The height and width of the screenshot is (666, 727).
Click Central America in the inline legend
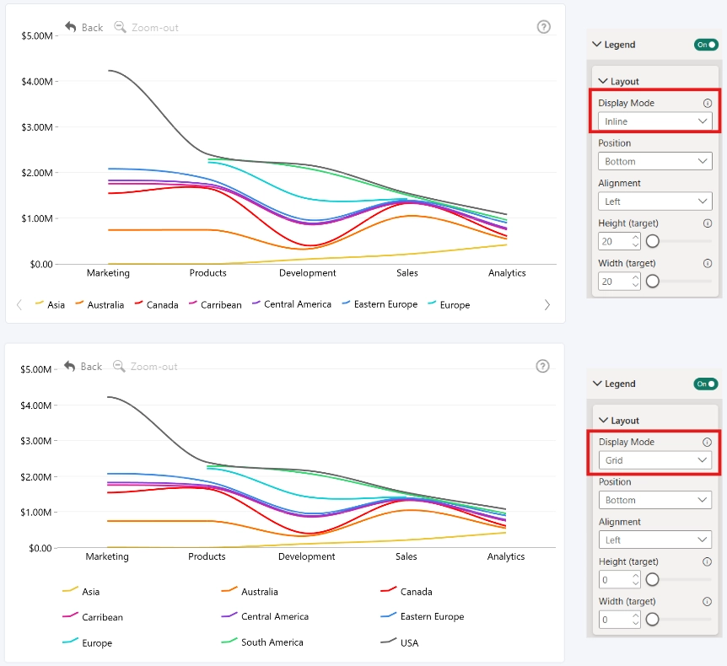tap(292, 304)
